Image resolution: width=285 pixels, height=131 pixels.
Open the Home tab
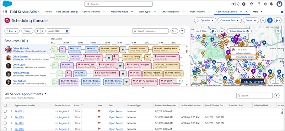pos(49,12)
